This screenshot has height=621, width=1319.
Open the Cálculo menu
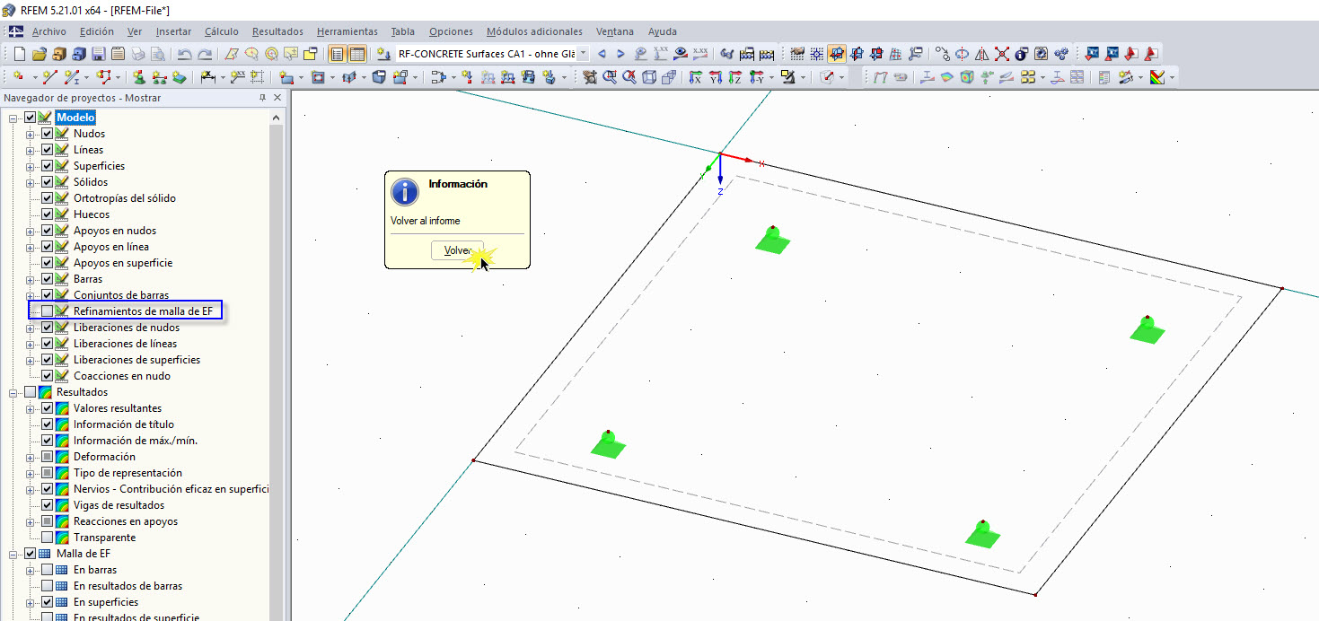click(x=222, y=31)
